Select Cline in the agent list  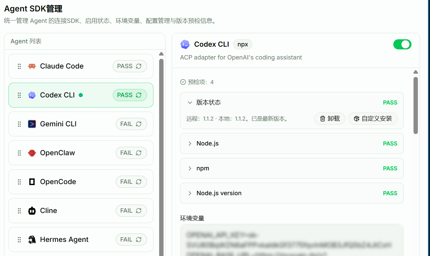(x=81, y=211)
